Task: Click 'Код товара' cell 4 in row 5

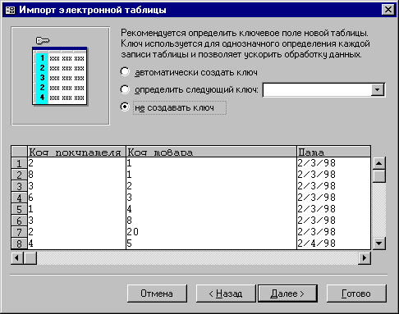Action: 211,209
